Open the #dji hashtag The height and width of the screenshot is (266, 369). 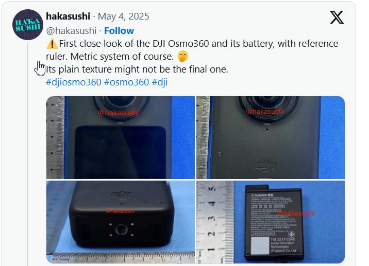coord(160,82)
